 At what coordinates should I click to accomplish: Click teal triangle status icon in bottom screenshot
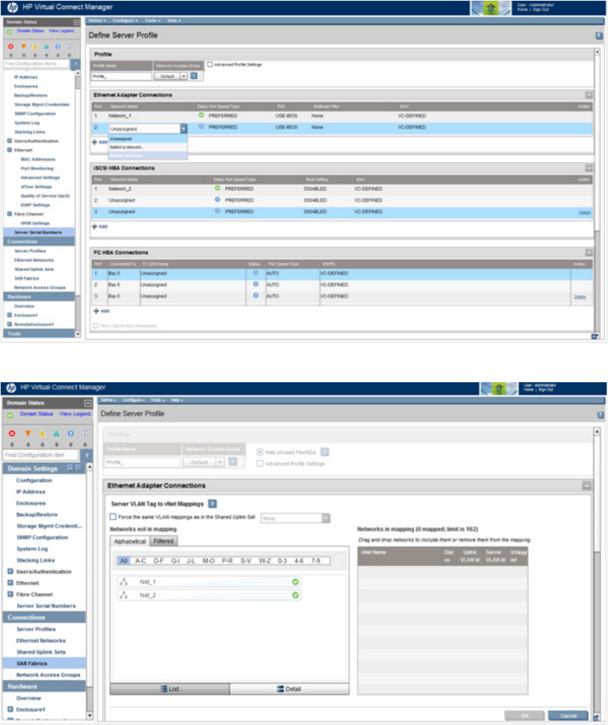point(56,433)
